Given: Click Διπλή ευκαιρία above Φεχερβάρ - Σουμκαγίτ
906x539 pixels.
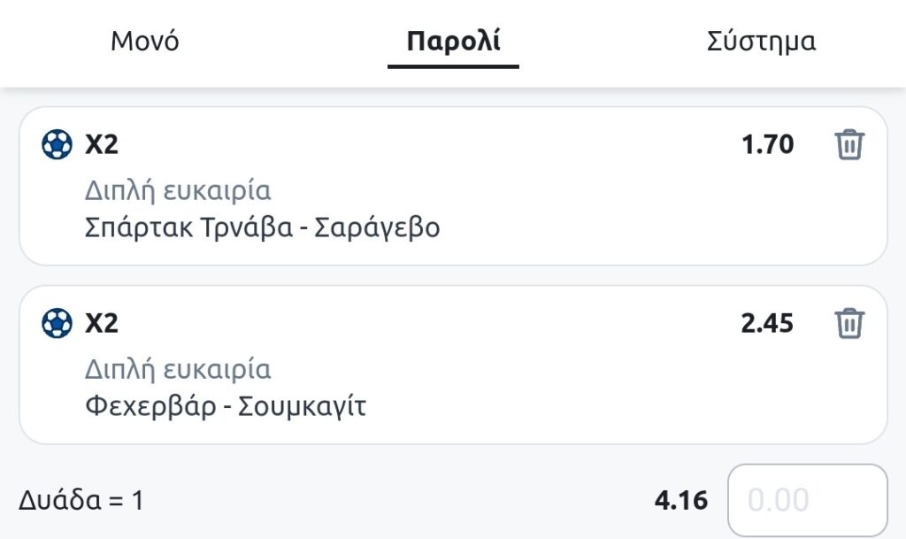Looking at the screenshot, I should tap(178, 369).
